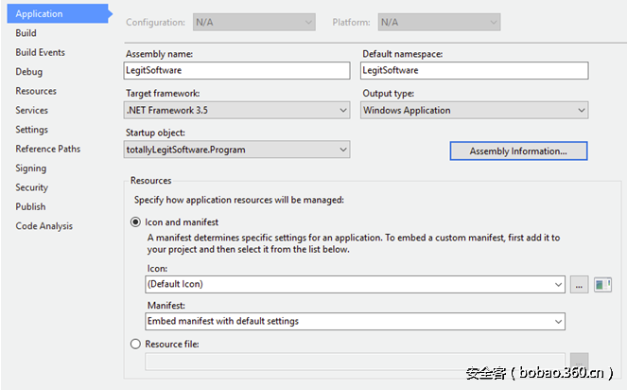Expand the Output type dropdown
The height and width of the screenshot is (390, 627).
pyautogui.click(x=475, y=111)
